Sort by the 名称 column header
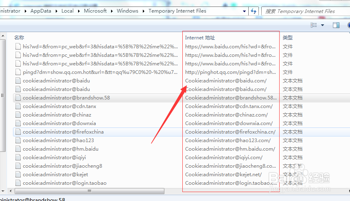Screen dimensions: 350x201 coord(19,38)
